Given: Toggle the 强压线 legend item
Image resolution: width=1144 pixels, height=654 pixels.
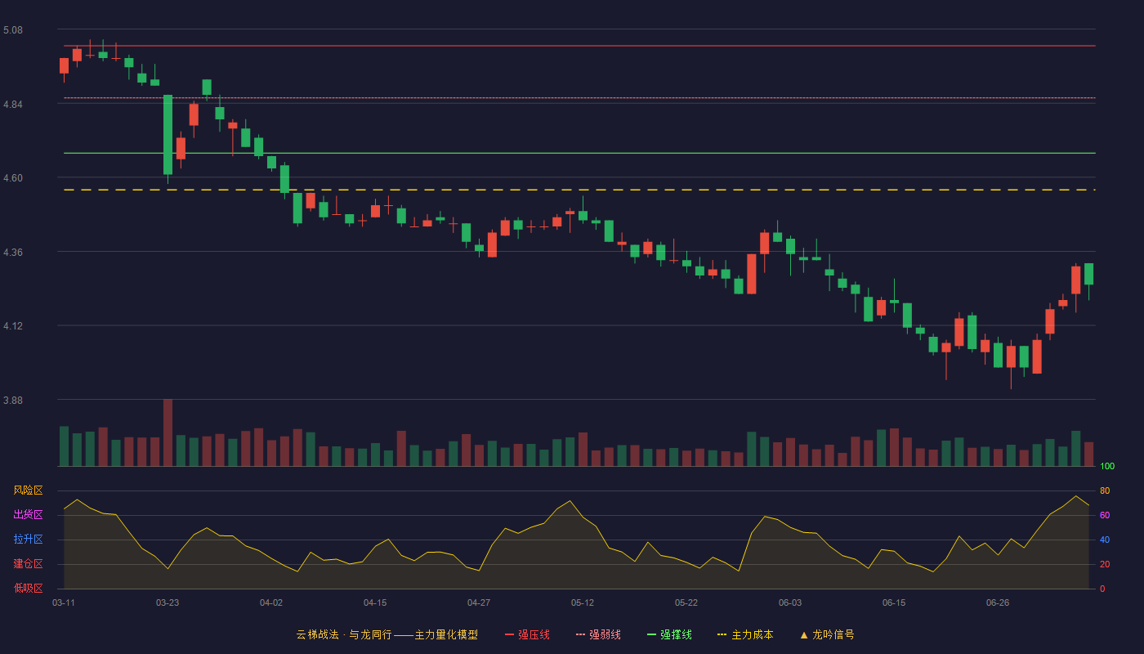Looking at the screenshot, I should (x=527, y=634).
